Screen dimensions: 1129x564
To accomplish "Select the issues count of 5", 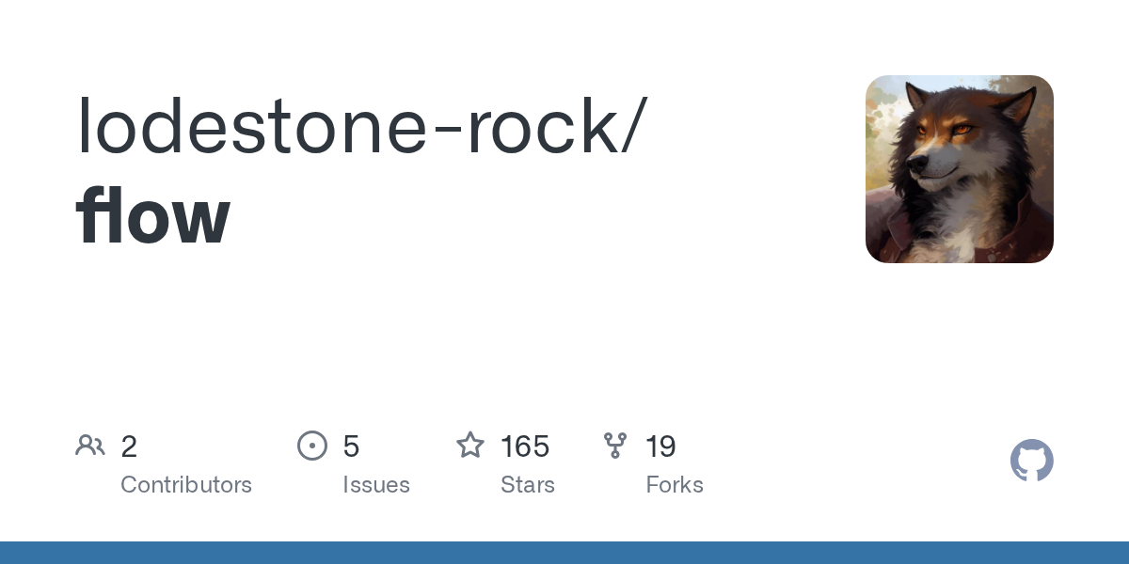I will (x=351, y=446).
